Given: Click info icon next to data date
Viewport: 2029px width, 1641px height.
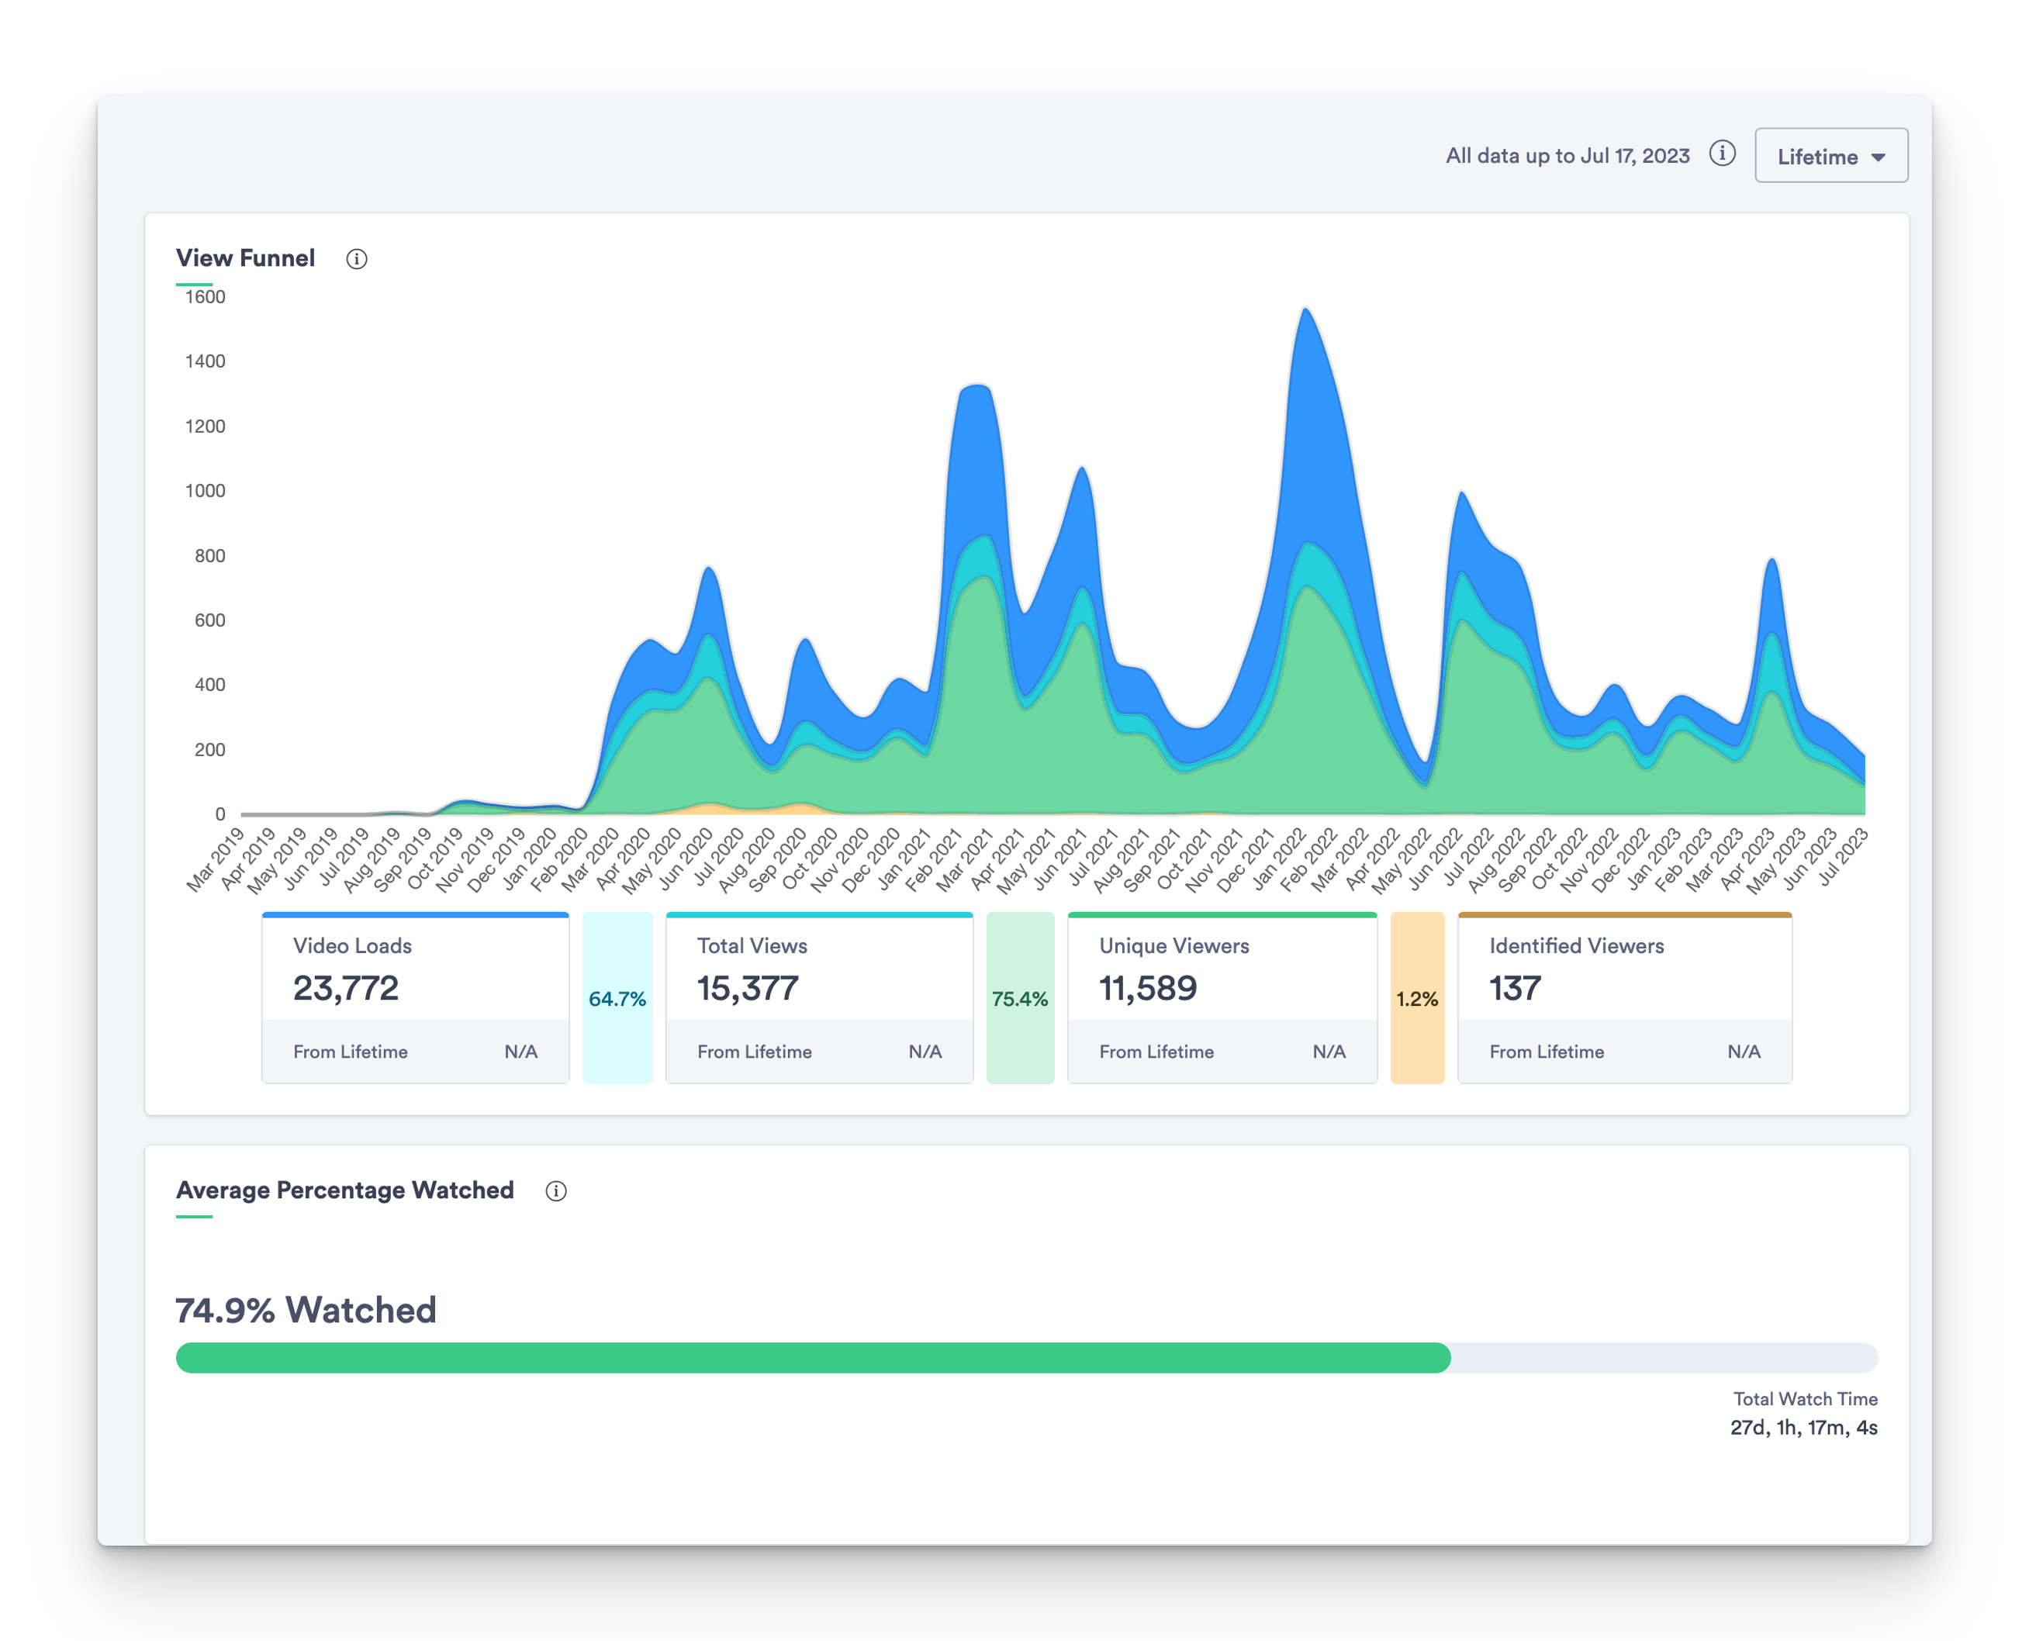Looking at the screenshot, I should 1722,154.
